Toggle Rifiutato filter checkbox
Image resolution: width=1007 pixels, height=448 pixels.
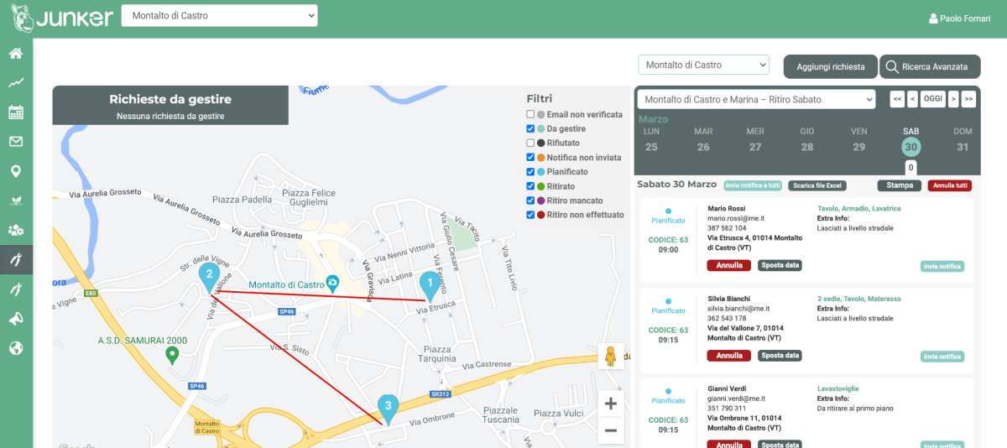(530, 143)
